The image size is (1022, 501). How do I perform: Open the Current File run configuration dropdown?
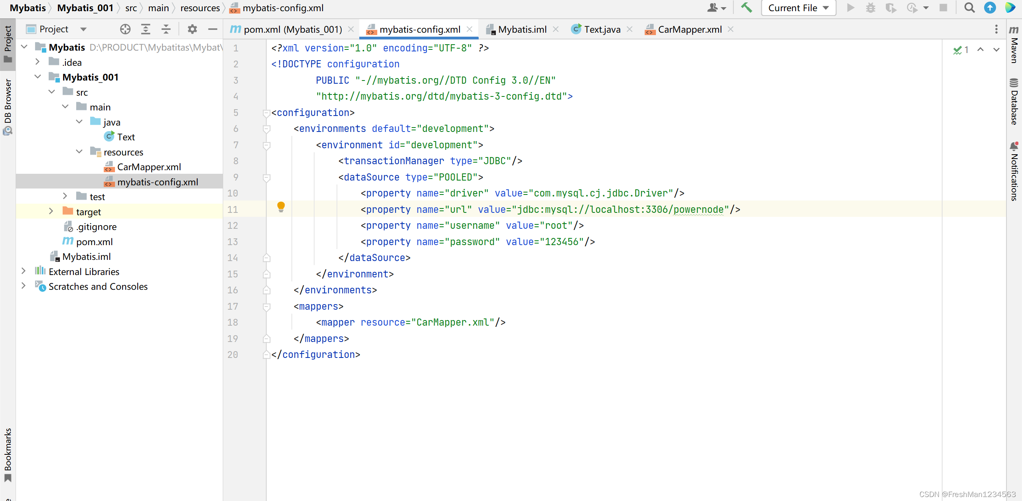(798, 8)
